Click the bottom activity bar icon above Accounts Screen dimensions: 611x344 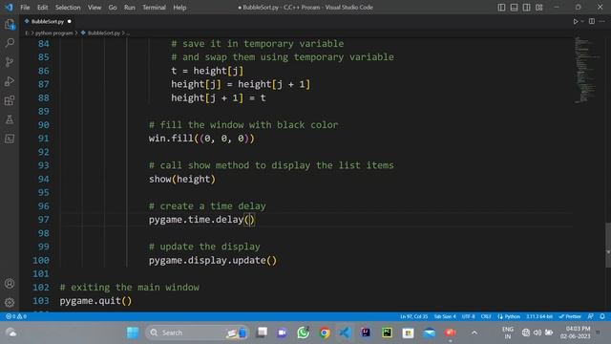pyautogui.click(x=10, y=139)
